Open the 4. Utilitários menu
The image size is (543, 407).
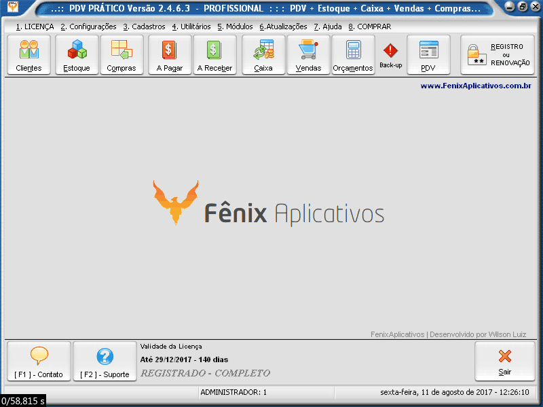coord(191,26)
